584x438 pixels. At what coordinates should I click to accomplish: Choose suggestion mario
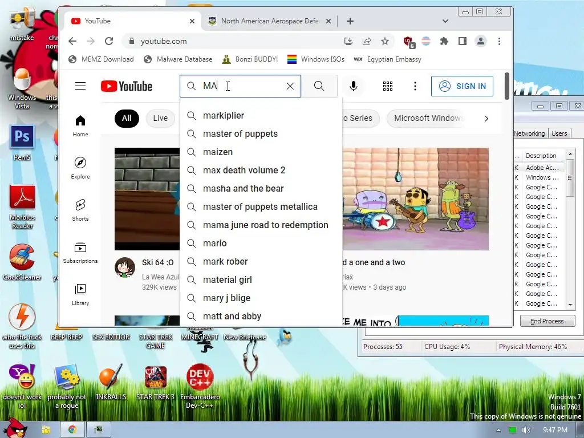[261, 243]
